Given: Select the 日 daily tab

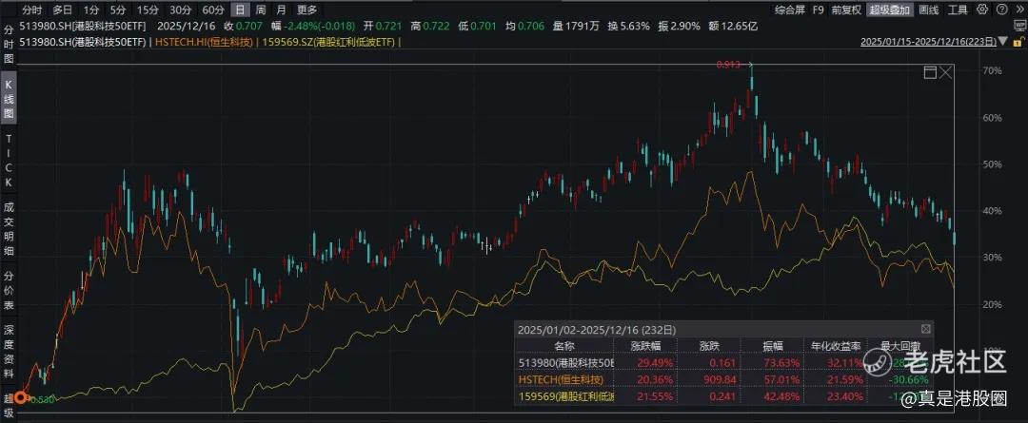Looking at the screenshot, I should tap(241, 10).
